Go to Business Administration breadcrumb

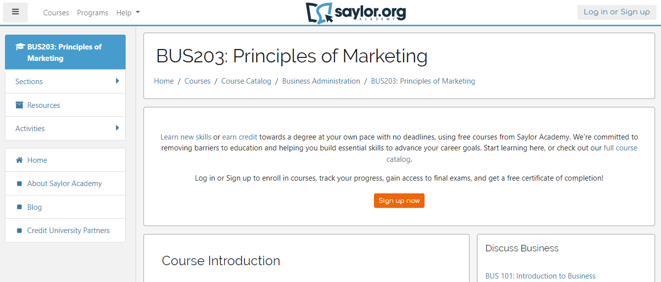tap(321, 81)
